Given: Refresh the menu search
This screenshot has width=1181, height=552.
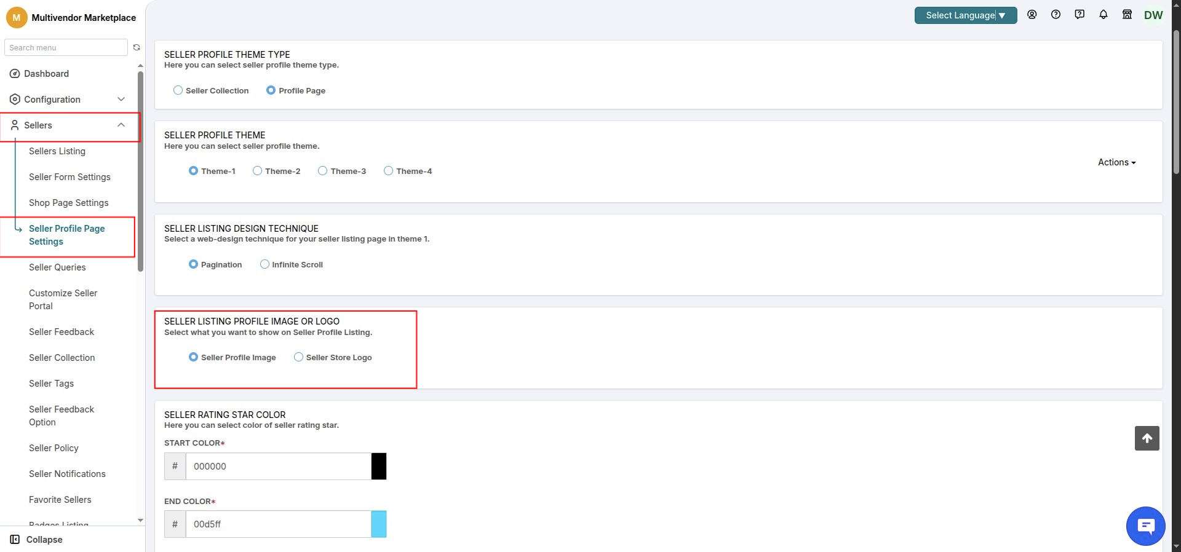Looking at the screenshot, I should (x=137, y=47).
